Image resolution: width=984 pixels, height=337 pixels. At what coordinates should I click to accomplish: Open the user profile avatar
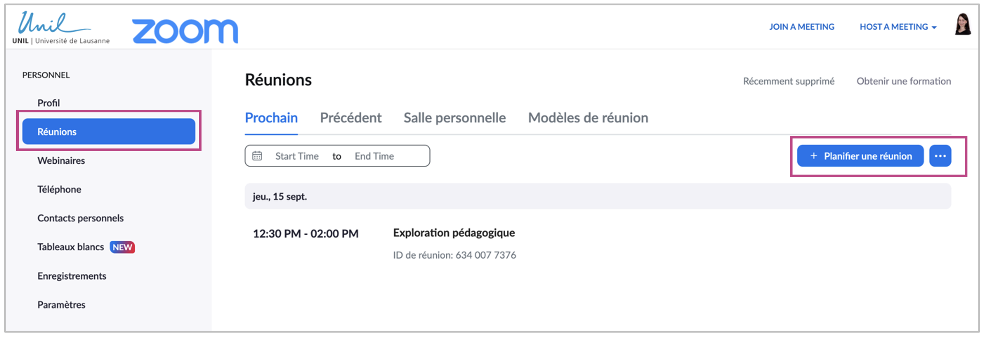point(963,25)
